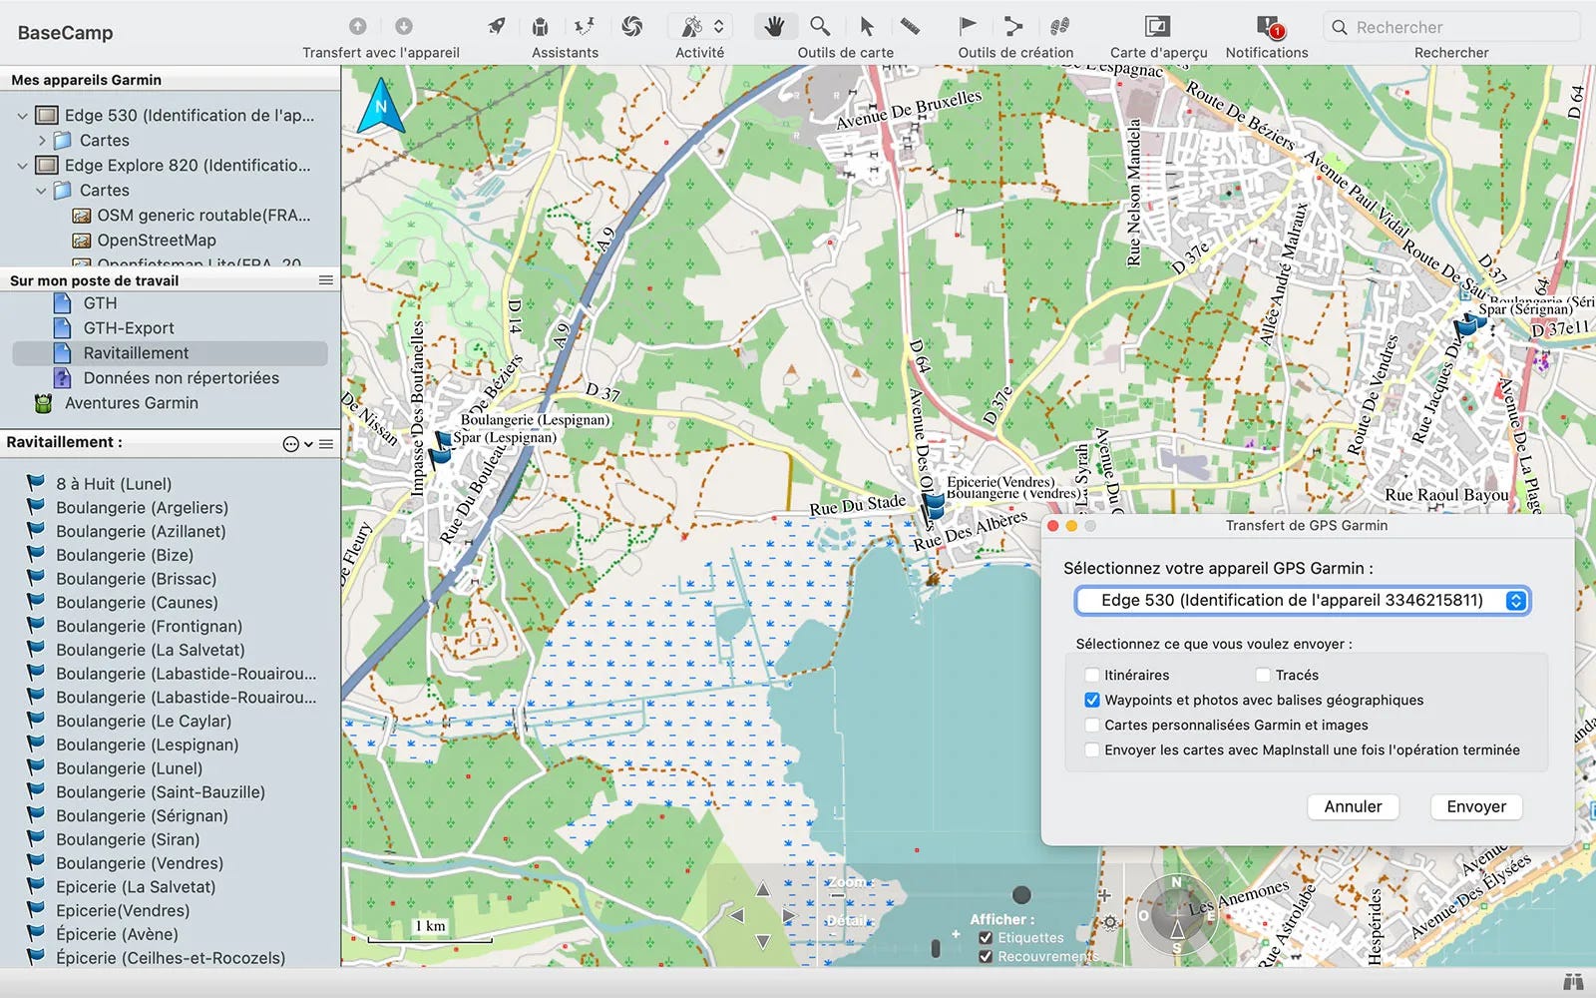The width and height of the screenshot is (1596, 998).
Task: Open the cycling activity profile dropdown
Action: (x=700, y=26)
